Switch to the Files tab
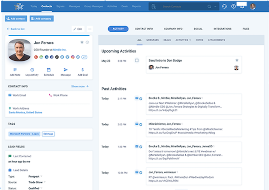 click(246, 29)
